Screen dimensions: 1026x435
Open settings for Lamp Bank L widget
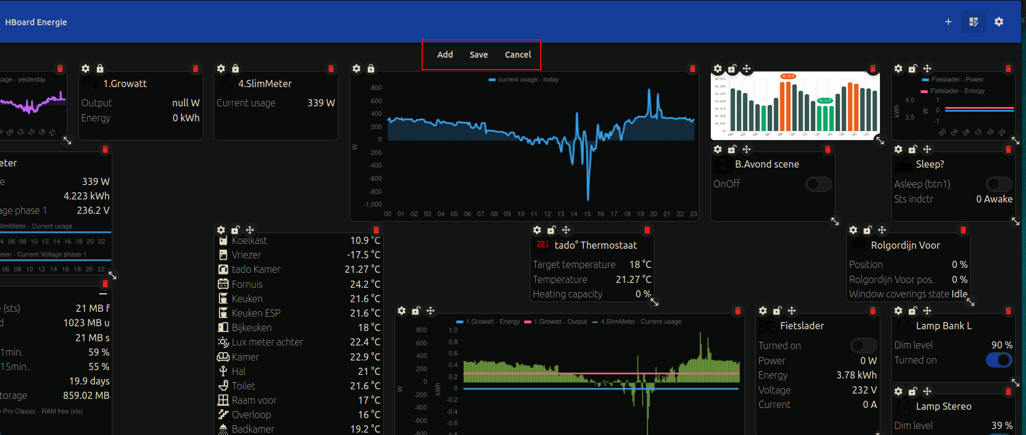(x=898, y=311)
